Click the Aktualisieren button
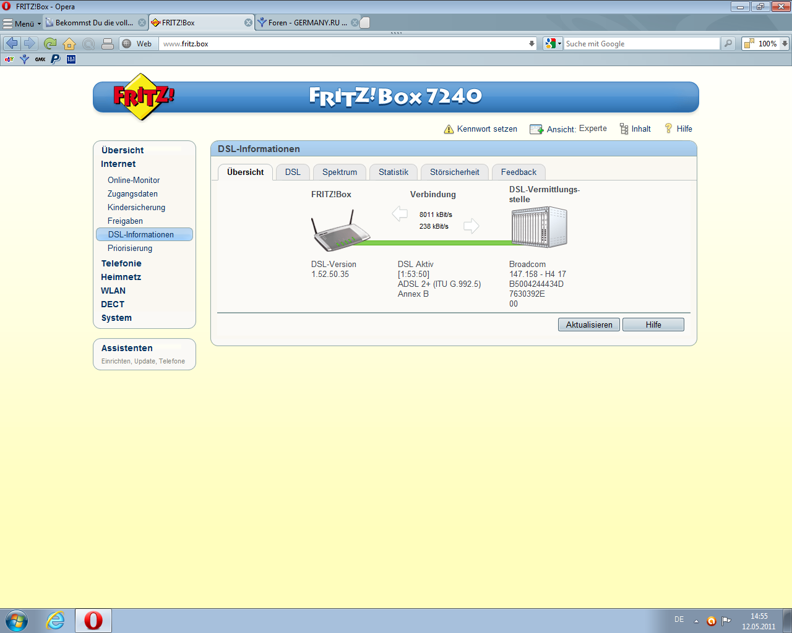Image resolution: width=792 pixels, height=633 pixels. point(589,325)
